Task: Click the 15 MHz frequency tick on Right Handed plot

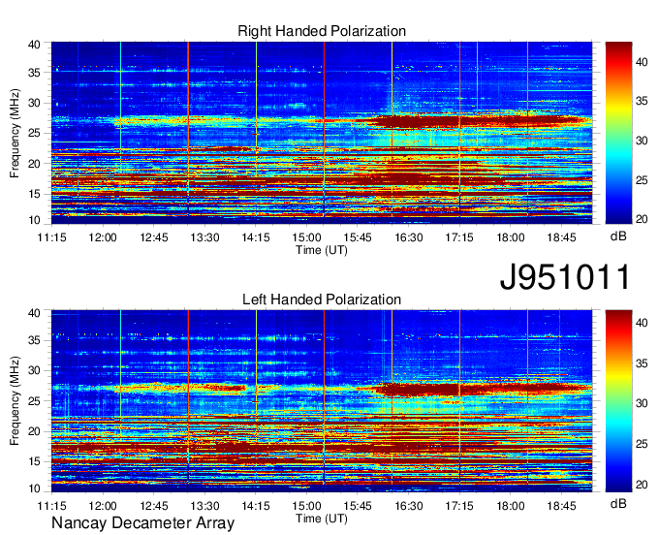Action: click(34, 194)
